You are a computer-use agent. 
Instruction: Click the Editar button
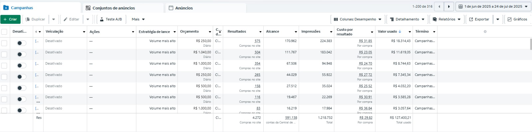[71, 19]
